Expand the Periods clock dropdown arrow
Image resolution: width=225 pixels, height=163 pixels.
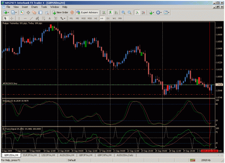161,13
